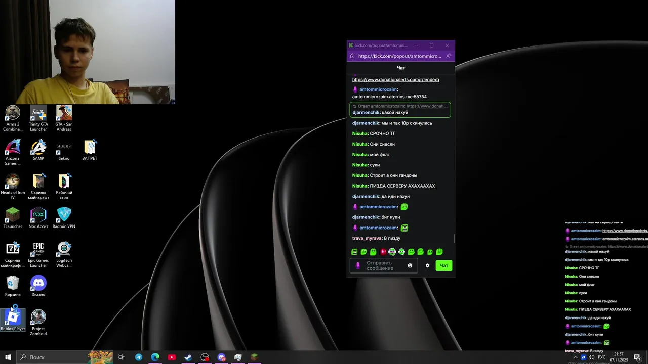Open the notification center icon

(637, 357)
